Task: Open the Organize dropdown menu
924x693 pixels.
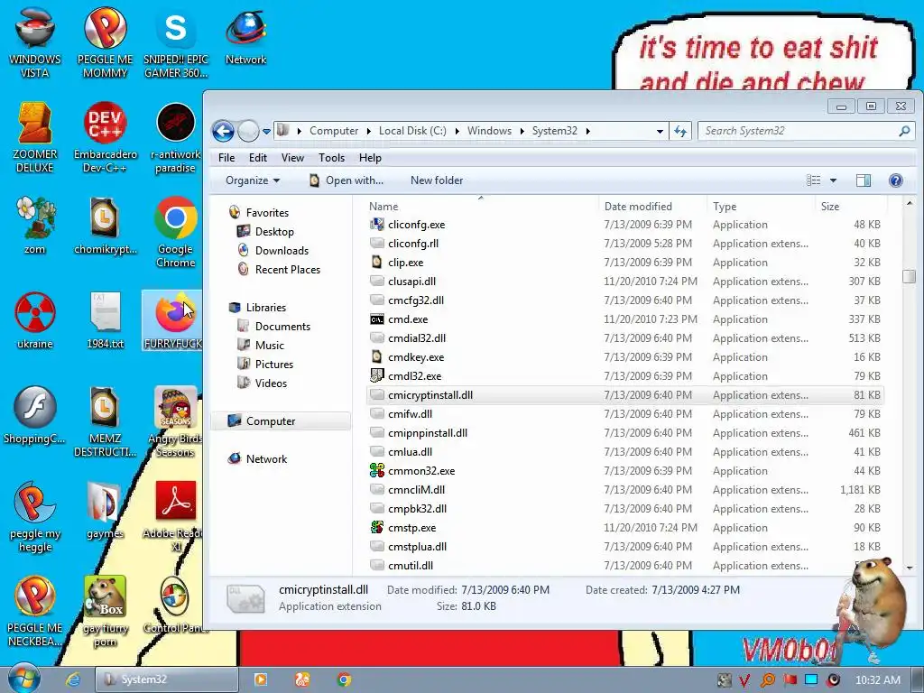Action: click(253, 180)
